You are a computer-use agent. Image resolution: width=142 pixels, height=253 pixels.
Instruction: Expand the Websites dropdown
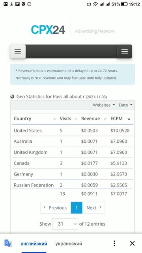(104, 105)
